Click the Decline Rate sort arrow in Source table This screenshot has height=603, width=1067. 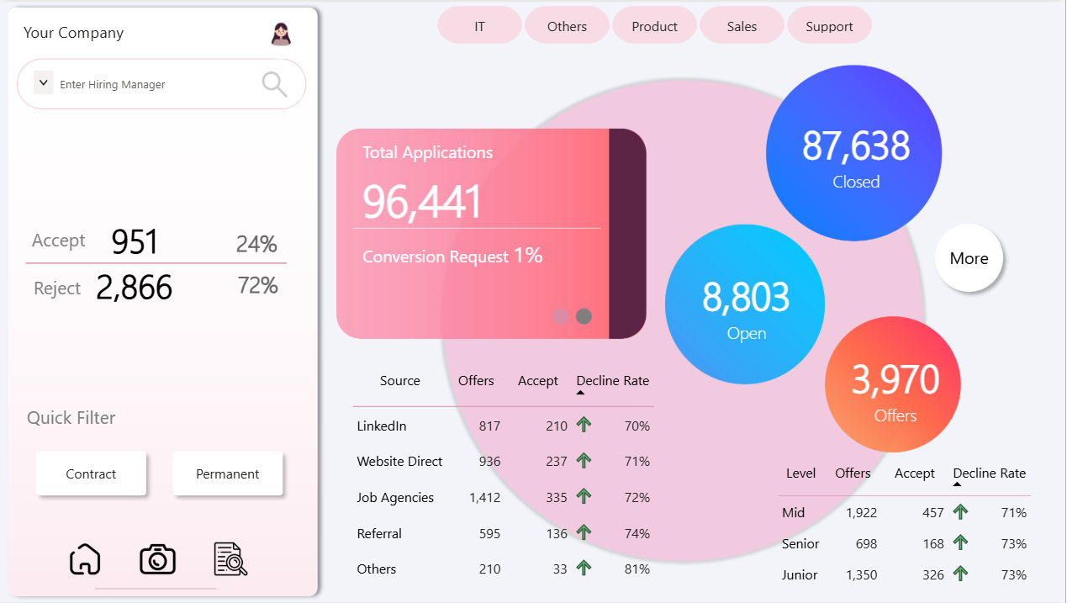point(579,392)
